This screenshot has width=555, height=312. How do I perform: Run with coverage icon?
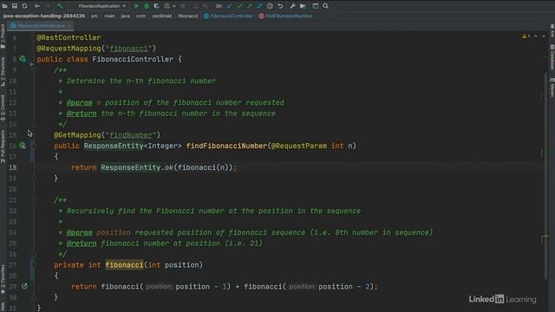[x=156, y=6]
